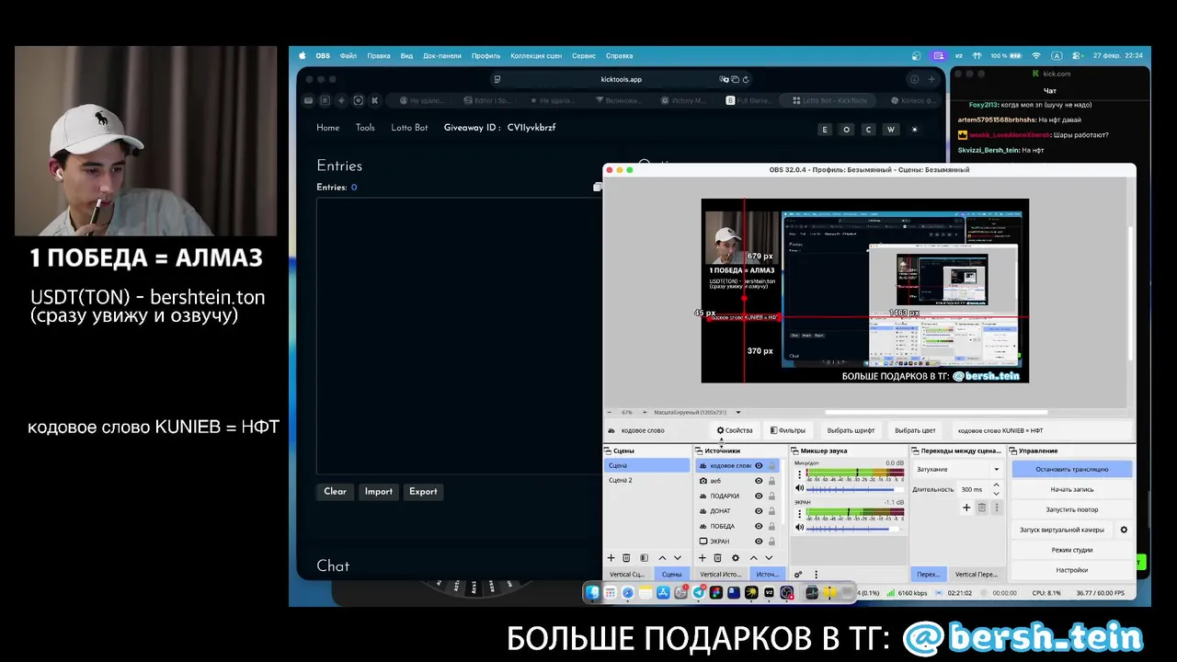1177x662 pixels.
Task: Remove selected source with trash icon
Action: pos(718,558)
